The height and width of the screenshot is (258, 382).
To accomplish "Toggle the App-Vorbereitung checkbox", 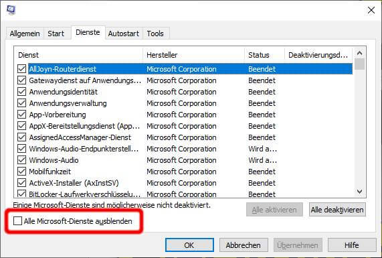I will point(21,115).
